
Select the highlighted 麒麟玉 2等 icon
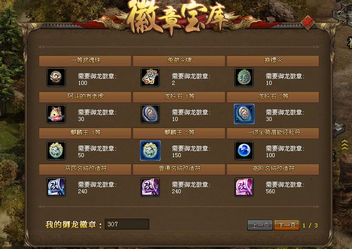150,151
